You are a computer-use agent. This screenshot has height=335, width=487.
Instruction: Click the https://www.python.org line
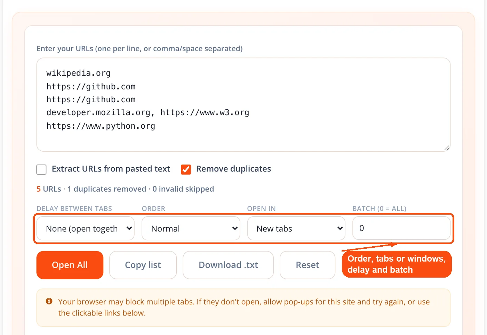click(101, 126)
